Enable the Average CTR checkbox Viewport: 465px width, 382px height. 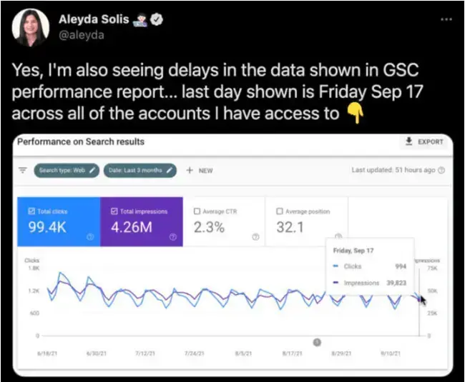click(x=197, y=211)
